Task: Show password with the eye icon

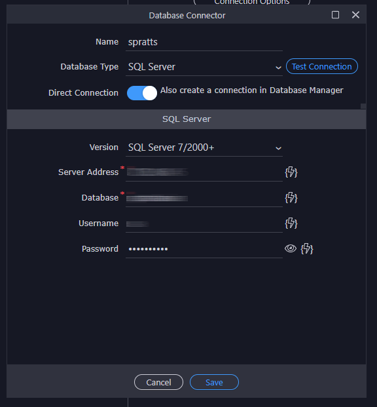Action: point(291,248)
